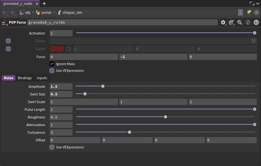Open the question mark help icon
Viewport: 261px width, 166px height.
pyautogui.click(x=256, y=22)
